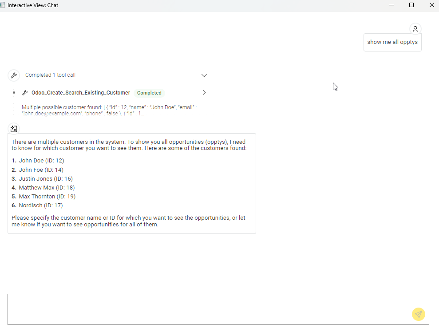Collapse the tool call section with the down chevron
Viewport: 439px width, 332px height.
coord(204,75)
